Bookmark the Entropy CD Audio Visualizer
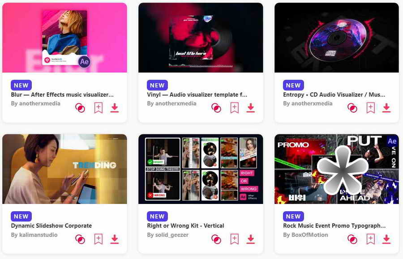The width and height of the screenshot is (403, 259). 370,108
